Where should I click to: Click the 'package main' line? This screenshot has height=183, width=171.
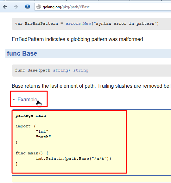click(31, 115)
